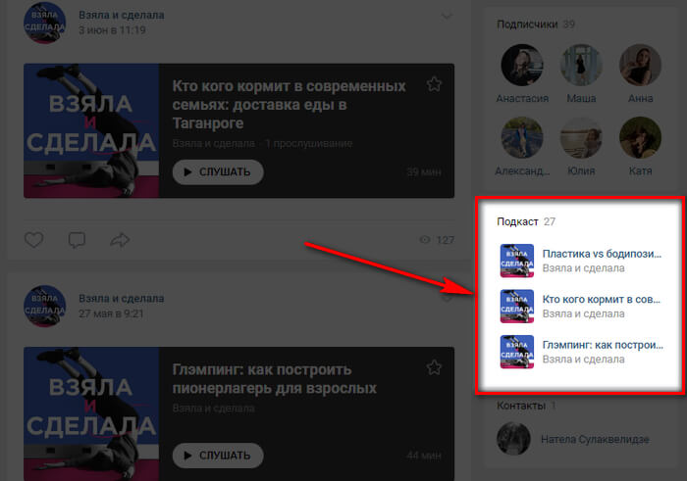Image resolution: width=687 pixels, height=481 pixels.
Task: Open comments on the Taganrog episode post
Action: click(x=77, y=240)
